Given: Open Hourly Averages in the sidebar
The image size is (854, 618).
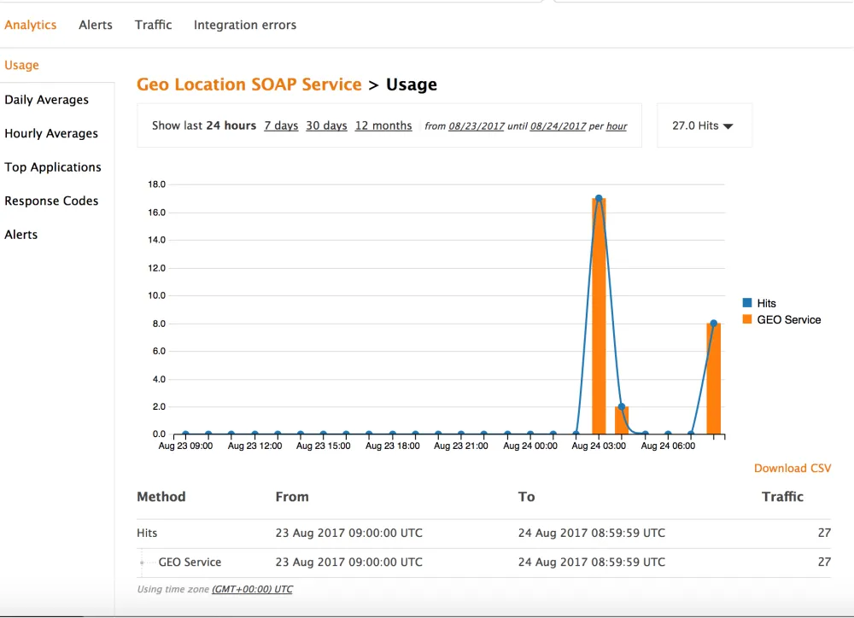Looking at the screenshot, I should [x=51, y=133].
